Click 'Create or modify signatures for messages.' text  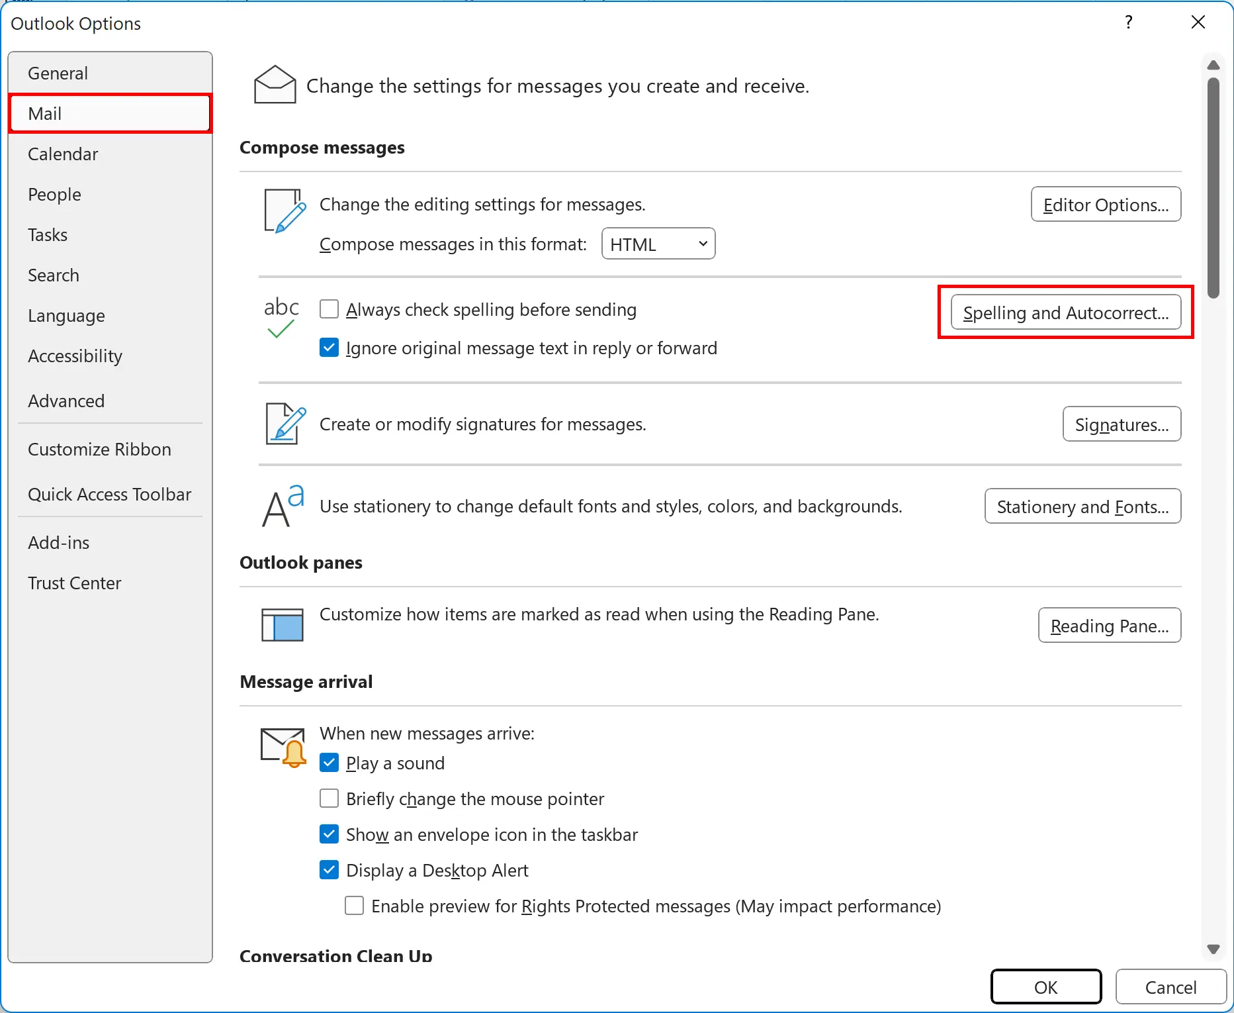click(483, 424)
